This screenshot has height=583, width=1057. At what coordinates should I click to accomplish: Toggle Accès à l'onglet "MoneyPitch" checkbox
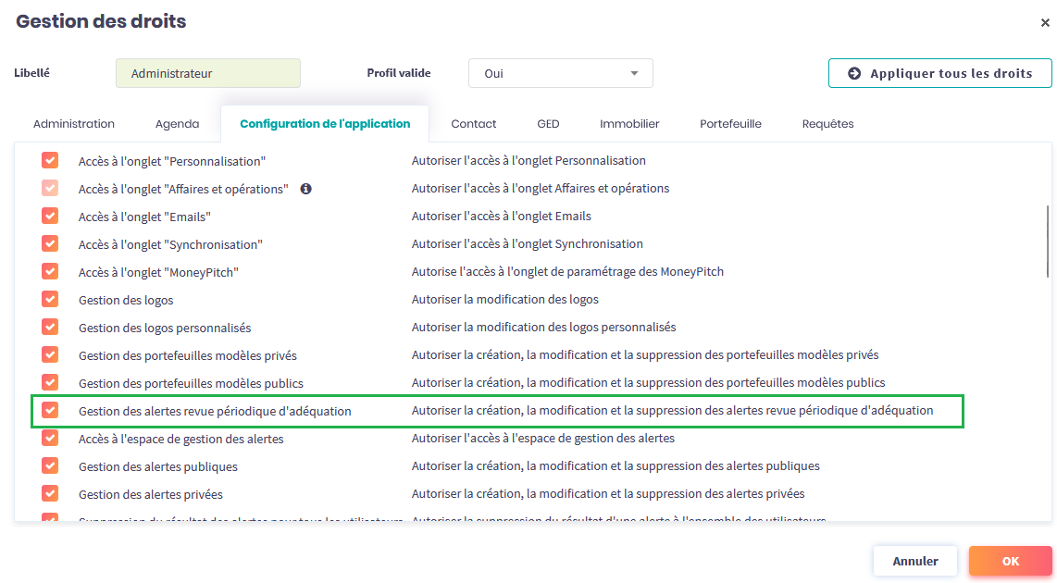50,271
